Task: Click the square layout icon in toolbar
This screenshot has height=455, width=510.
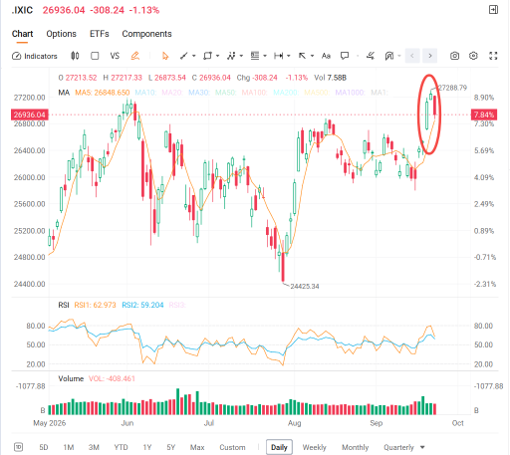Action: [x=95, y=56]
